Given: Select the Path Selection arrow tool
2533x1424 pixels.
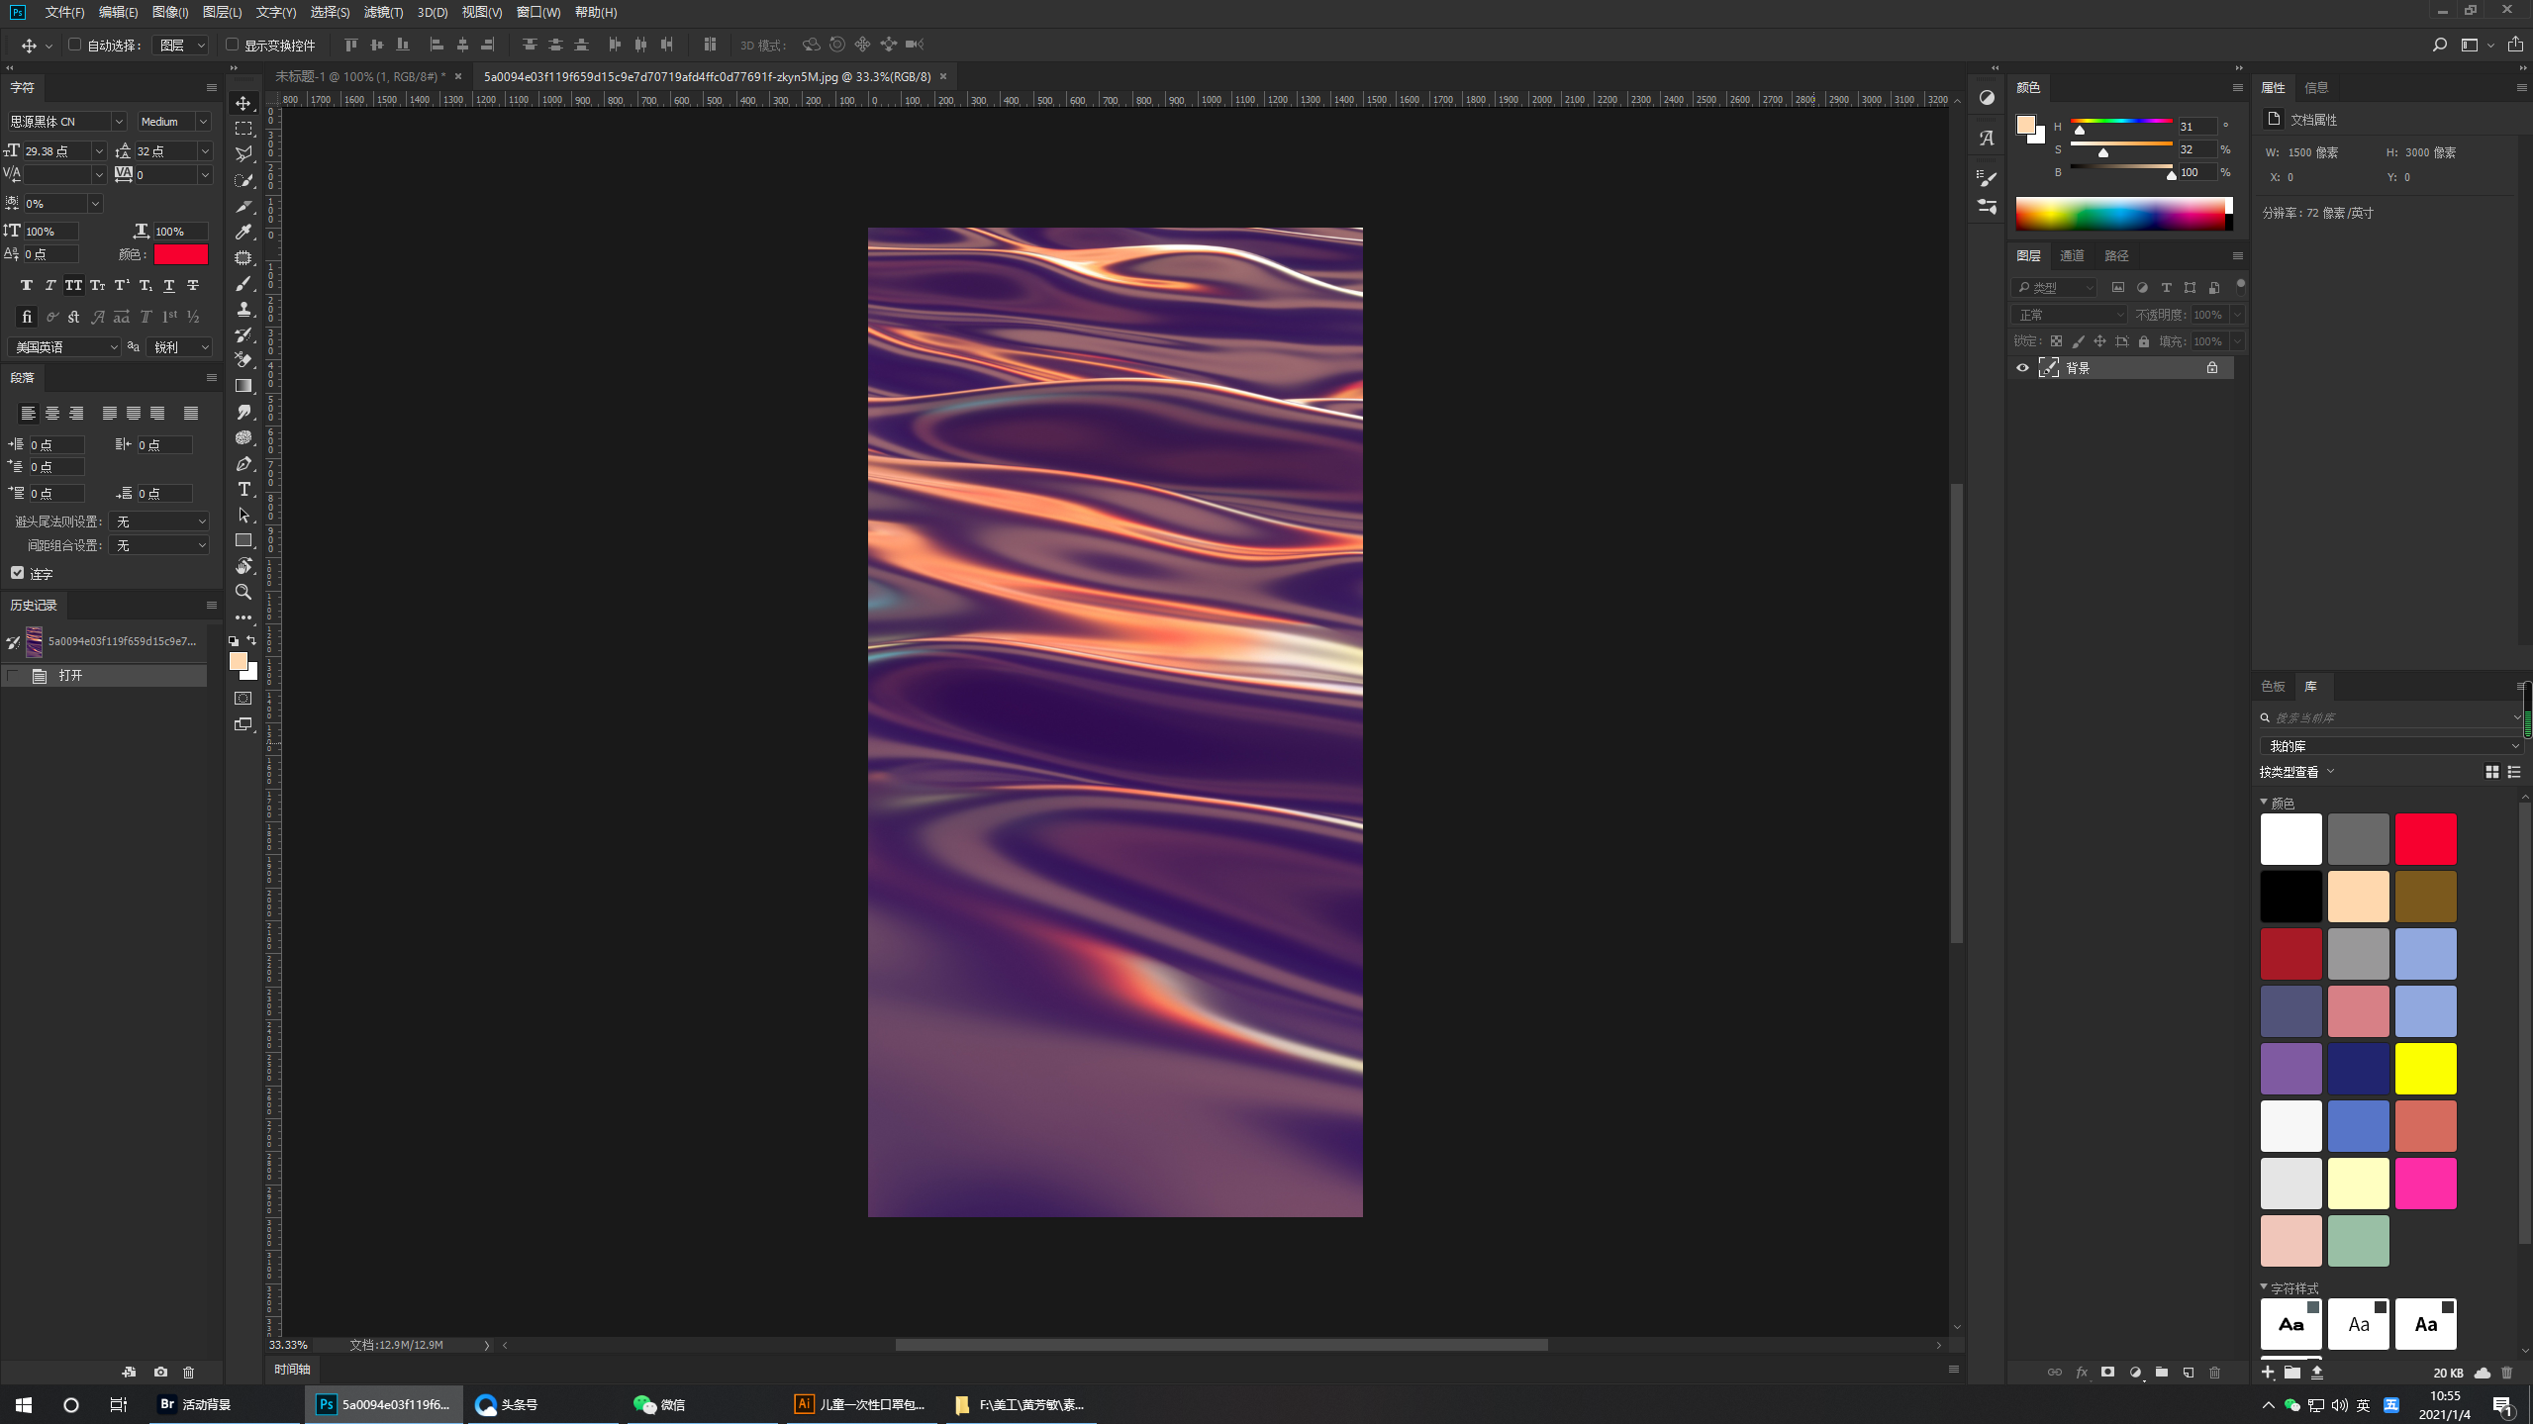Looking at the screenshot, I should pyautogui.click(x=244, y=515).
